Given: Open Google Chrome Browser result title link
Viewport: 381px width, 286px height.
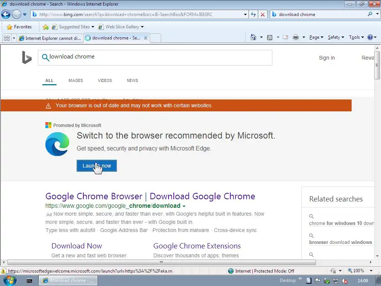Looking at the screenshot, I should [150, 196].
